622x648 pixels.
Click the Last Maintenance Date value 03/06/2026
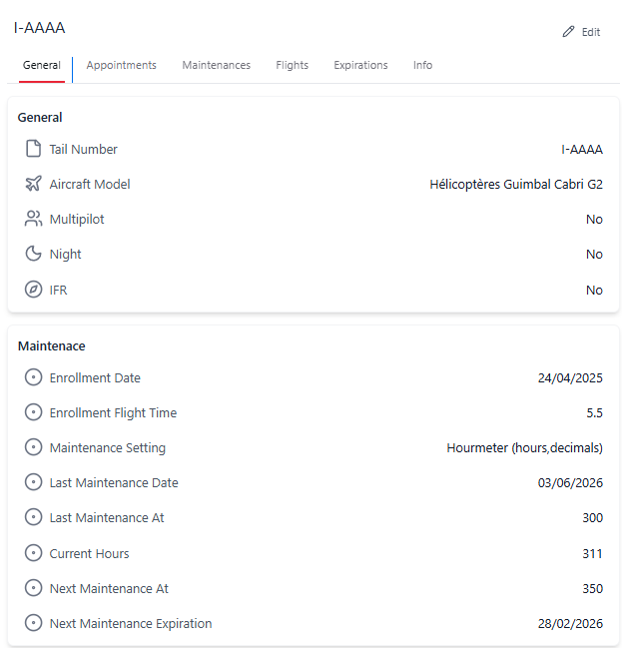(x=570, y=482)
